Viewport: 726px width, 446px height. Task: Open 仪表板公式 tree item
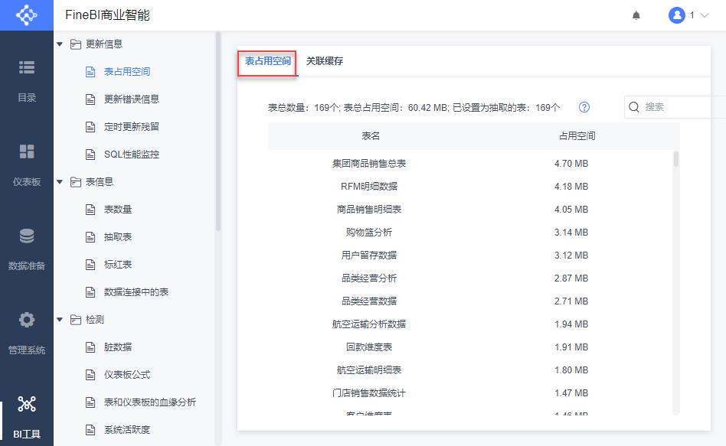[127, 374]
